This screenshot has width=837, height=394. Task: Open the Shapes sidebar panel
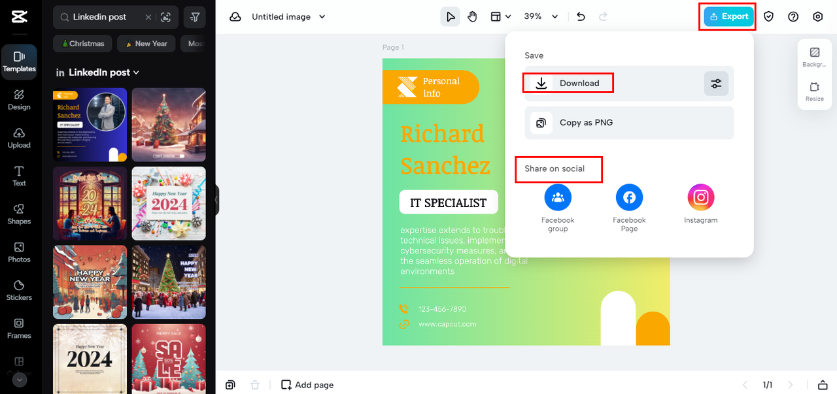click(x=19, y=214)
